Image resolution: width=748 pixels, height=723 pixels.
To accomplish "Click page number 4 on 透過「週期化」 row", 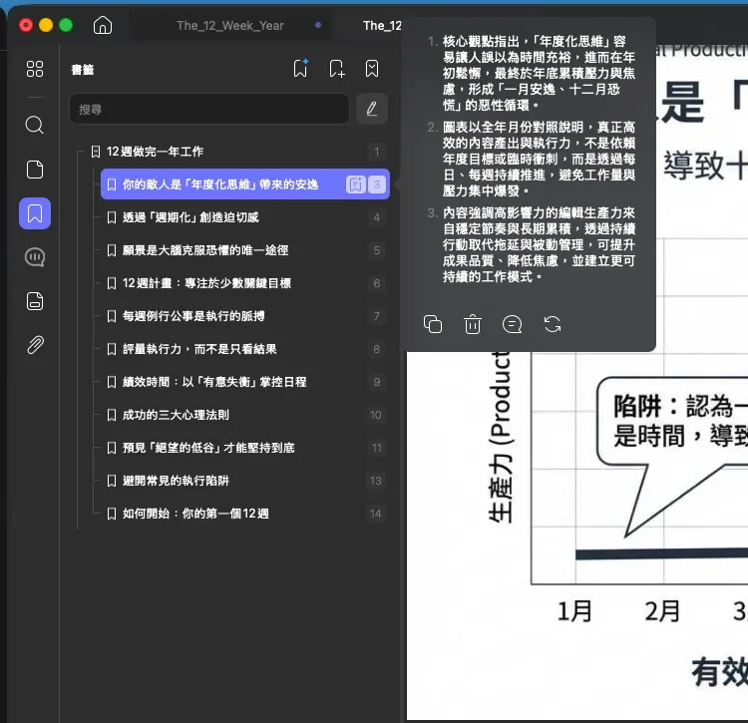I will click(x=377, y=217).
